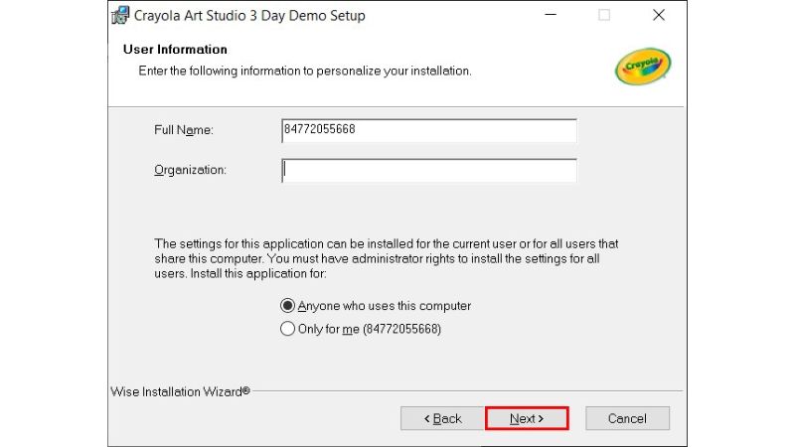Click the window title "Crayola Art Studio 3 Day Demo Setup"
This screenshot has width=795, height=447.
249,16
